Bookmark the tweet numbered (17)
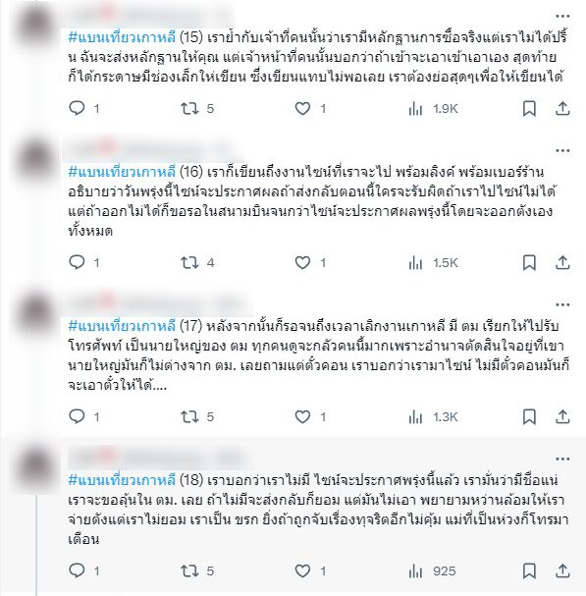Image resolution: width=586 pixels, height=596 pixels. pos(529,416)
